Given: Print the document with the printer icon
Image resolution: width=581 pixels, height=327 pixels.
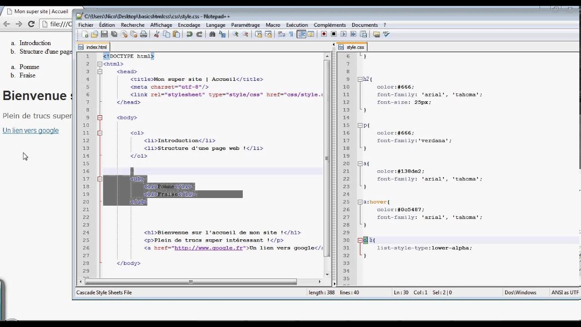Looking at the screenshot, I should tap(143, 34).
